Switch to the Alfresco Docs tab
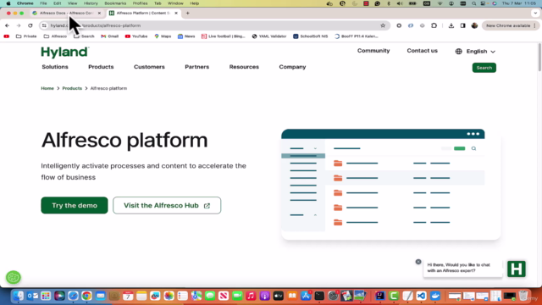Image resolution: width=542 pixels, height=305 pixels. click(x=66, y=14)
